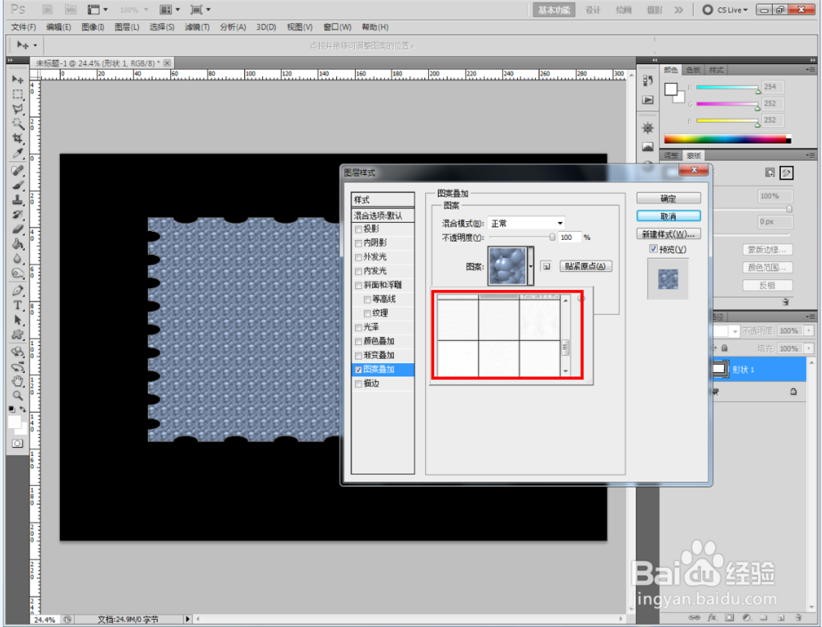Open the 窗口(W) window menu

click(x=337, y=27)
